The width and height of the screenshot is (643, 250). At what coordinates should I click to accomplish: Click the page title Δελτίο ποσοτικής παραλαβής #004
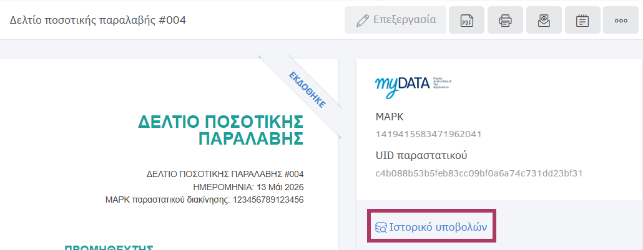click(97, 20)
